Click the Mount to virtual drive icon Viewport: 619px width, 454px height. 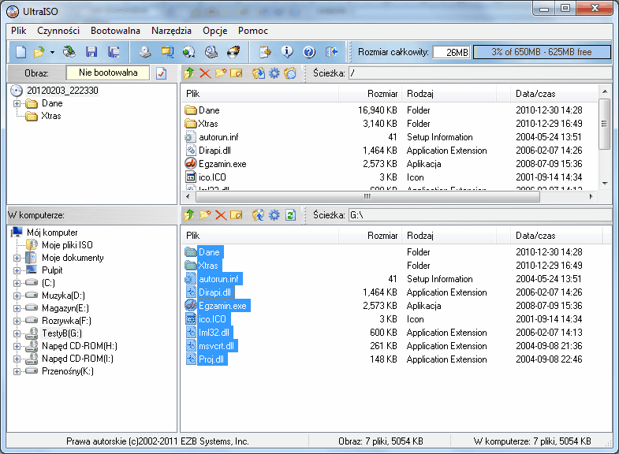211,52
